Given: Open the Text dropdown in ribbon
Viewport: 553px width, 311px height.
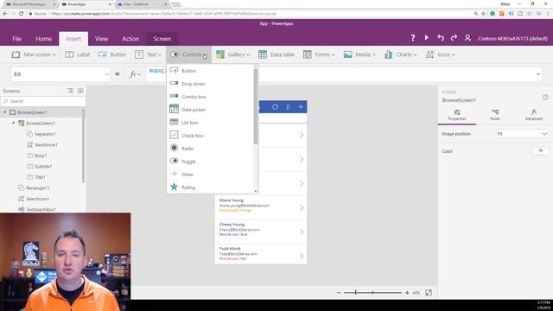Looking at the screenshot, I should click(148, 54).
